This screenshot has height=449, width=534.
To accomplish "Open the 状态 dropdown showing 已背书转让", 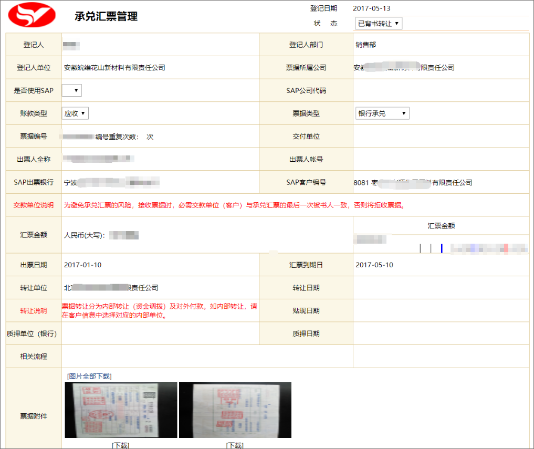I will 379,24.
